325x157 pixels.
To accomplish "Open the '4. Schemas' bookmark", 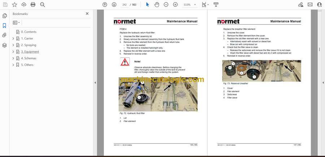I will pos(29,58).
